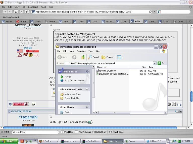Switch to the Offici... tab
This screenshot has height=144, width=193.
pos(179,21)
